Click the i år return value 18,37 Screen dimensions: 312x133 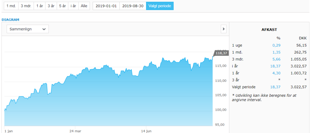(275, 66)
